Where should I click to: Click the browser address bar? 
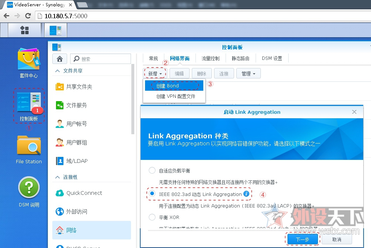203,16
